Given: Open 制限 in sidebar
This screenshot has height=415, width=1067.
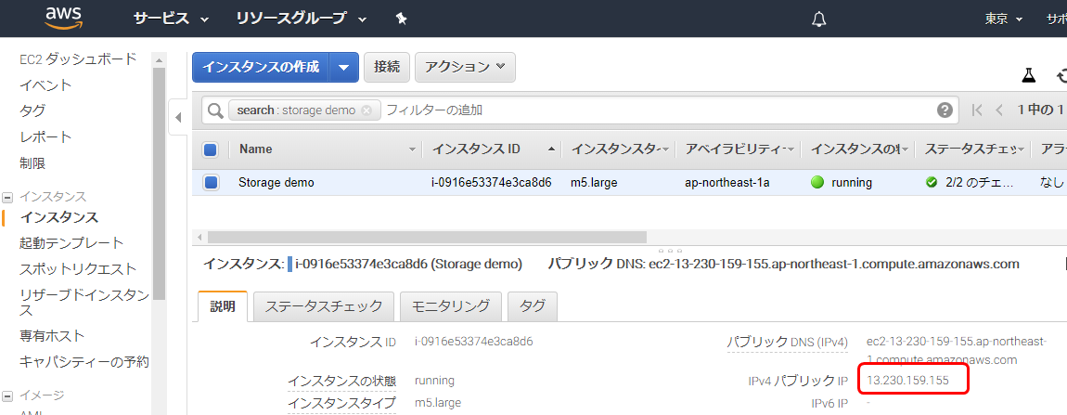Looking at the screenshot, I should (x=32, y=162).
